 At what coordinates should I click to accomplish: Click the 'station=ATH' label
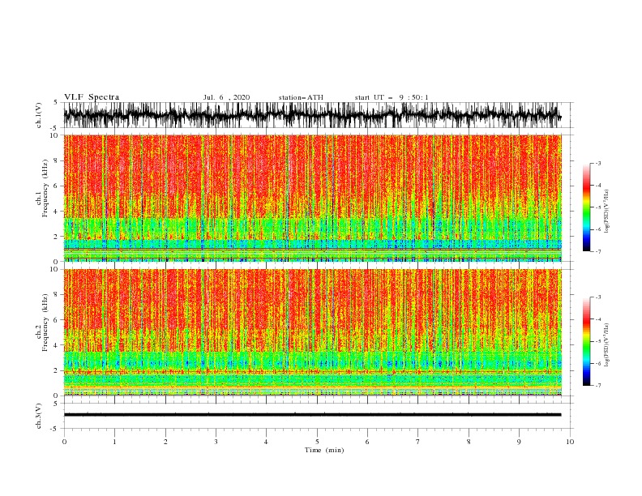coord(301,97)
